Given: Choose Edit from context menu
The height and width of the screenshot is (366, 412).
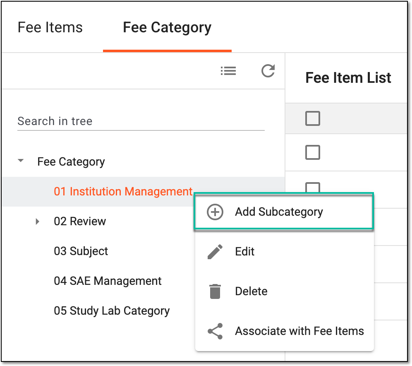Looking at the screenshot, I should pyautogui.click(x=285, y=252).
